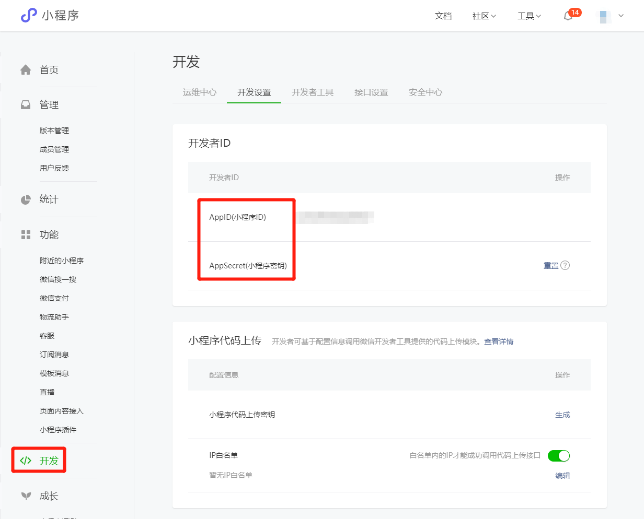Click 重置 to reset AppSecret
644x519 pixels.
(x=551, y=266)
